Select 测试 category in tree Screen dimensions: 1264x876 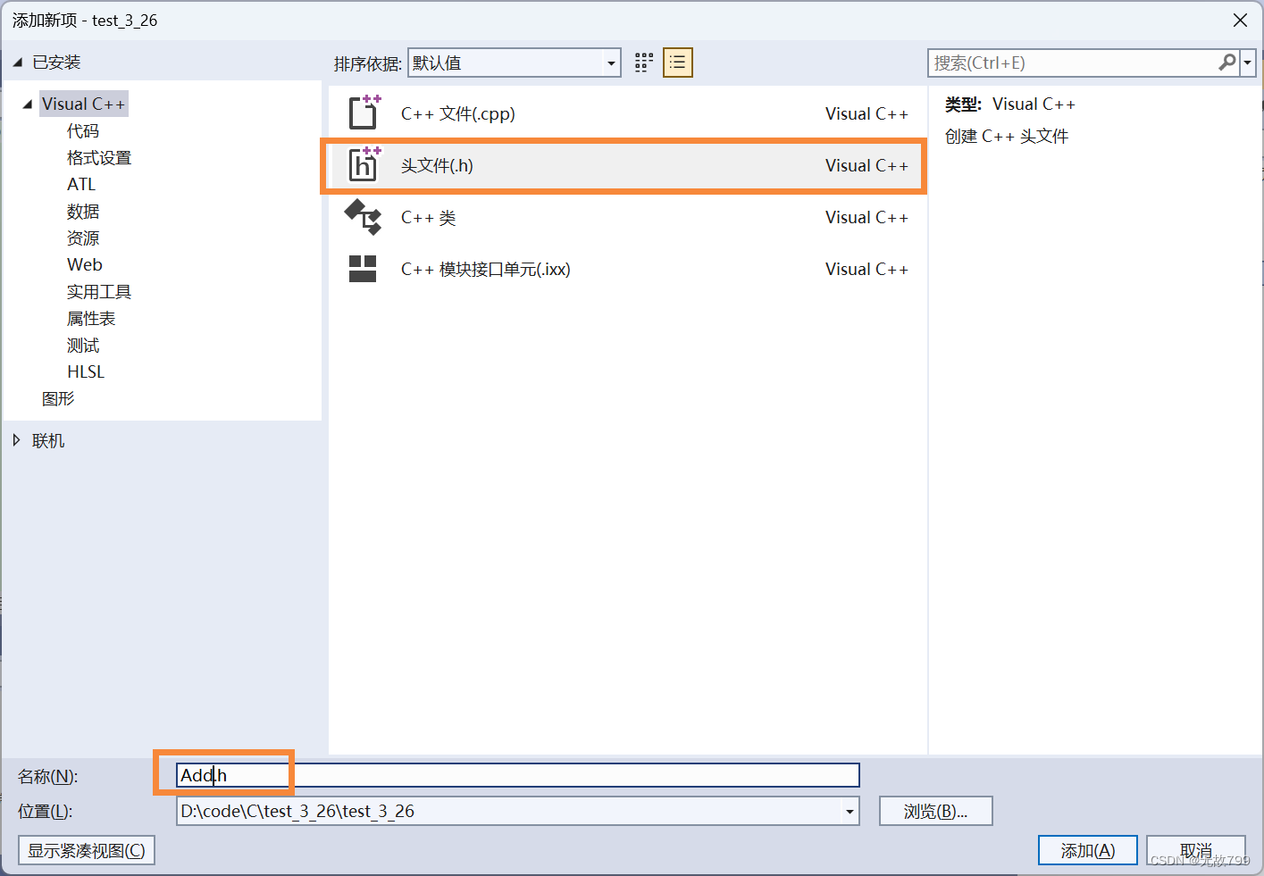coord(83,345)
